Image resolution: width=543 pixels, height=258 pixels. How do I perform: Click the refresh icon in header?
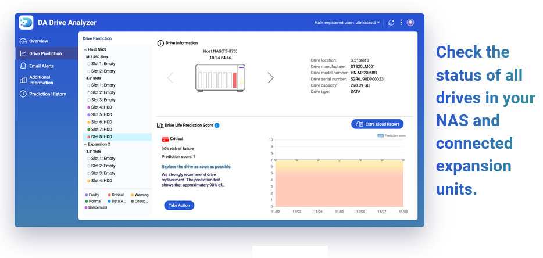[x=391, y=23]
